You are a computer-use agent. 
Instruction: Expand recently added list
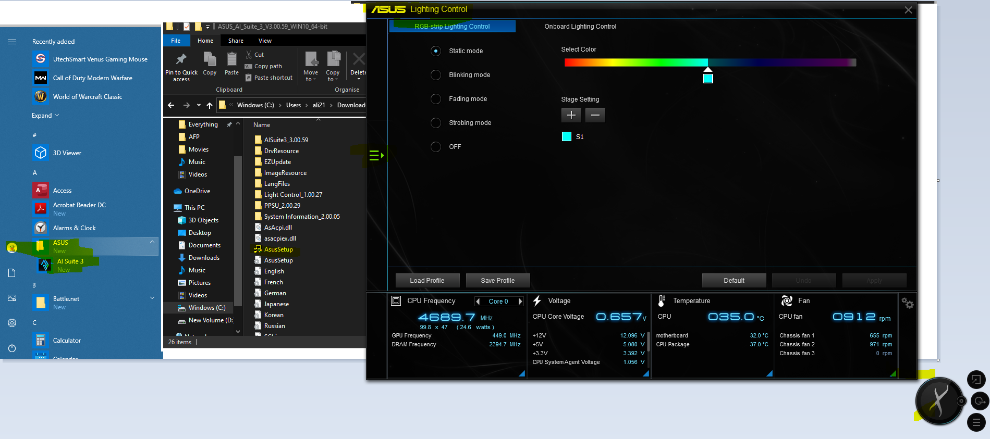point(45,116)
